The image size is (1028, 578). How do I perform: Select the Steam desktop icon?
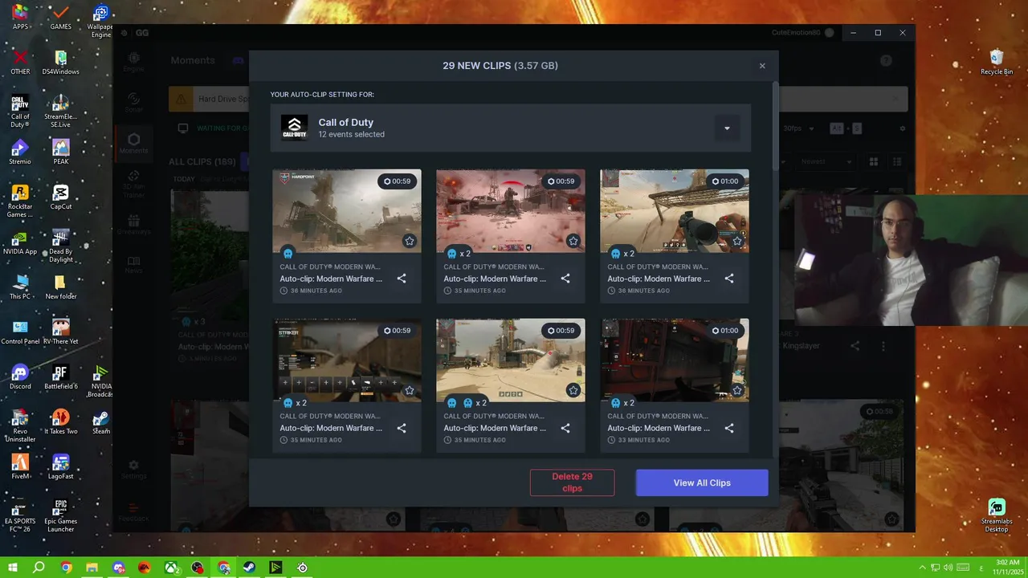point(100,421)
